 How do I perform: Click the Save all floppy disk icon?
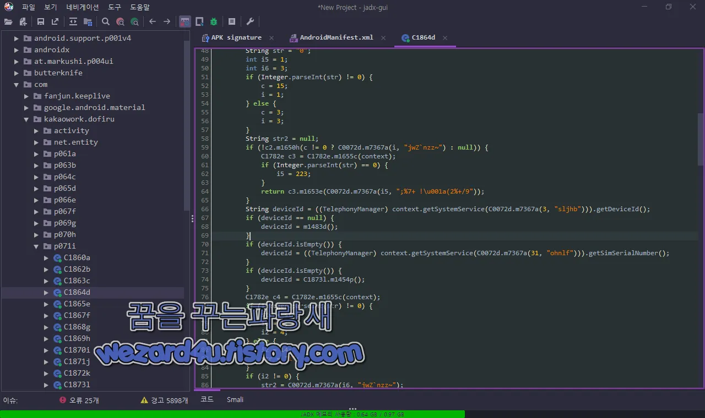pos(41,22)
